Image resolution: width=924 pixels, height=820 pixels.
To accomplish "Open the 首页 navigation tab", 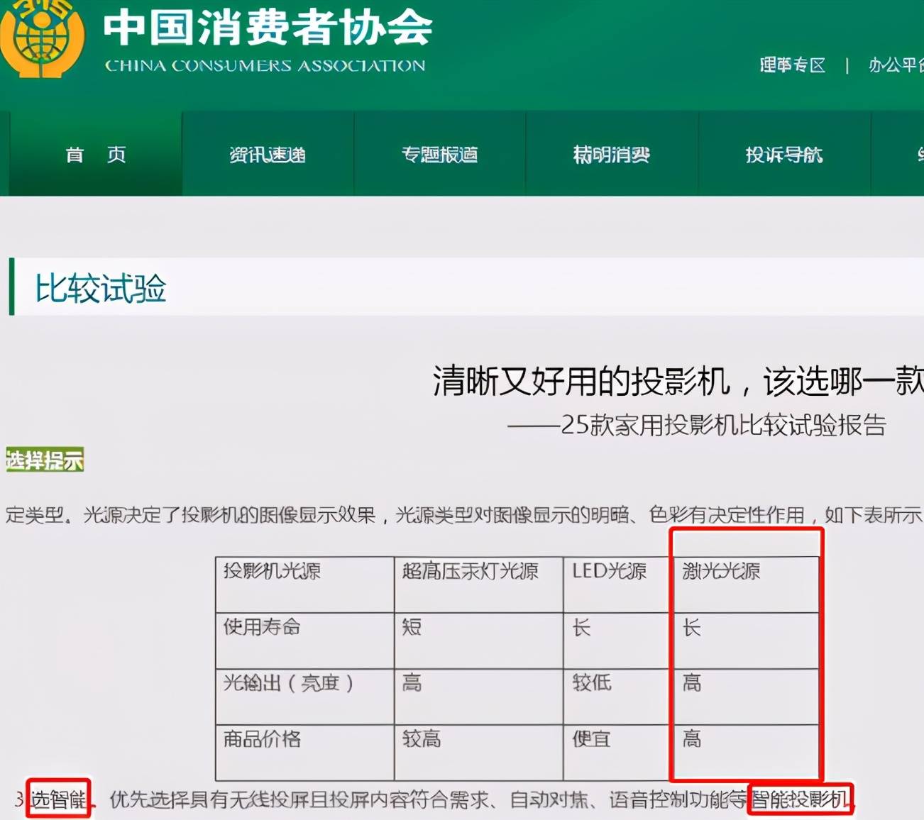I will 96,155.
